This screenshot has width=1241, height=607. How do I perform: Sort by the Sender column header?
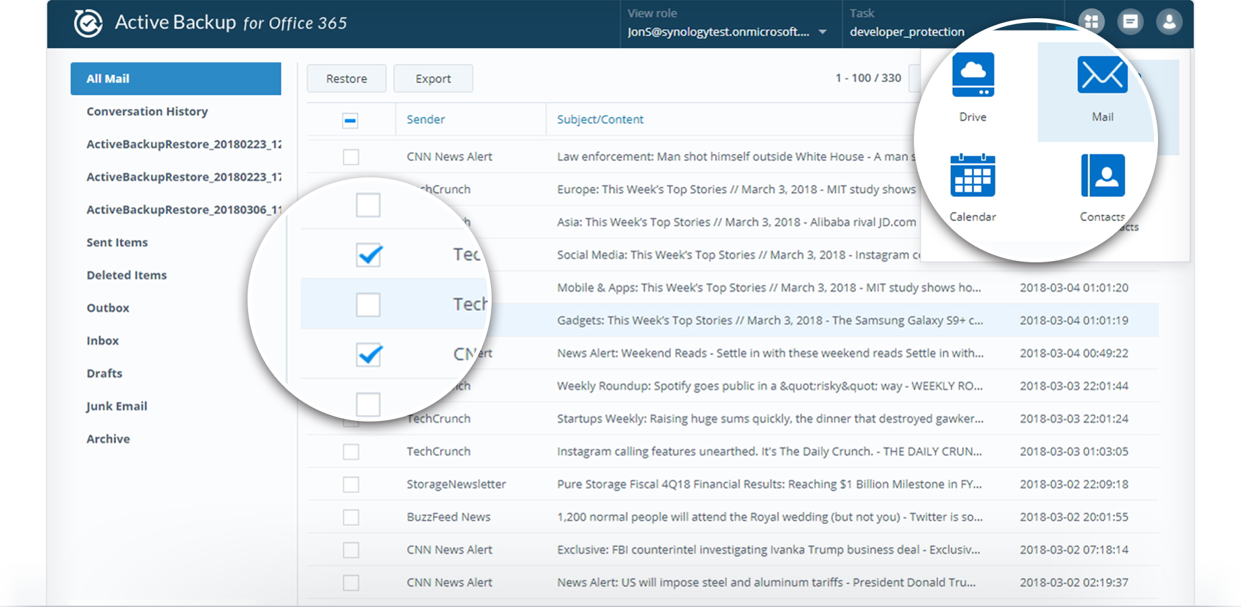pyautogui.click(x=426, y=119)
